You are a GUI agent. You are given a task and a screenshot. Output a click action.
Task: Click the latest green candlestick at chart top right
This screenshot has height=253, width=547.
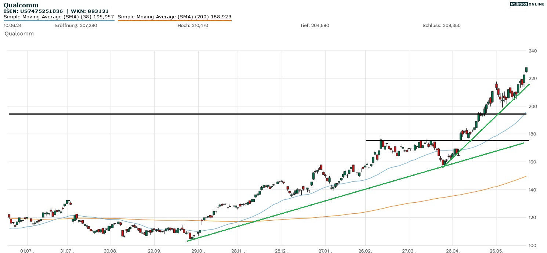pyautogui.click(x=526, y=69)
